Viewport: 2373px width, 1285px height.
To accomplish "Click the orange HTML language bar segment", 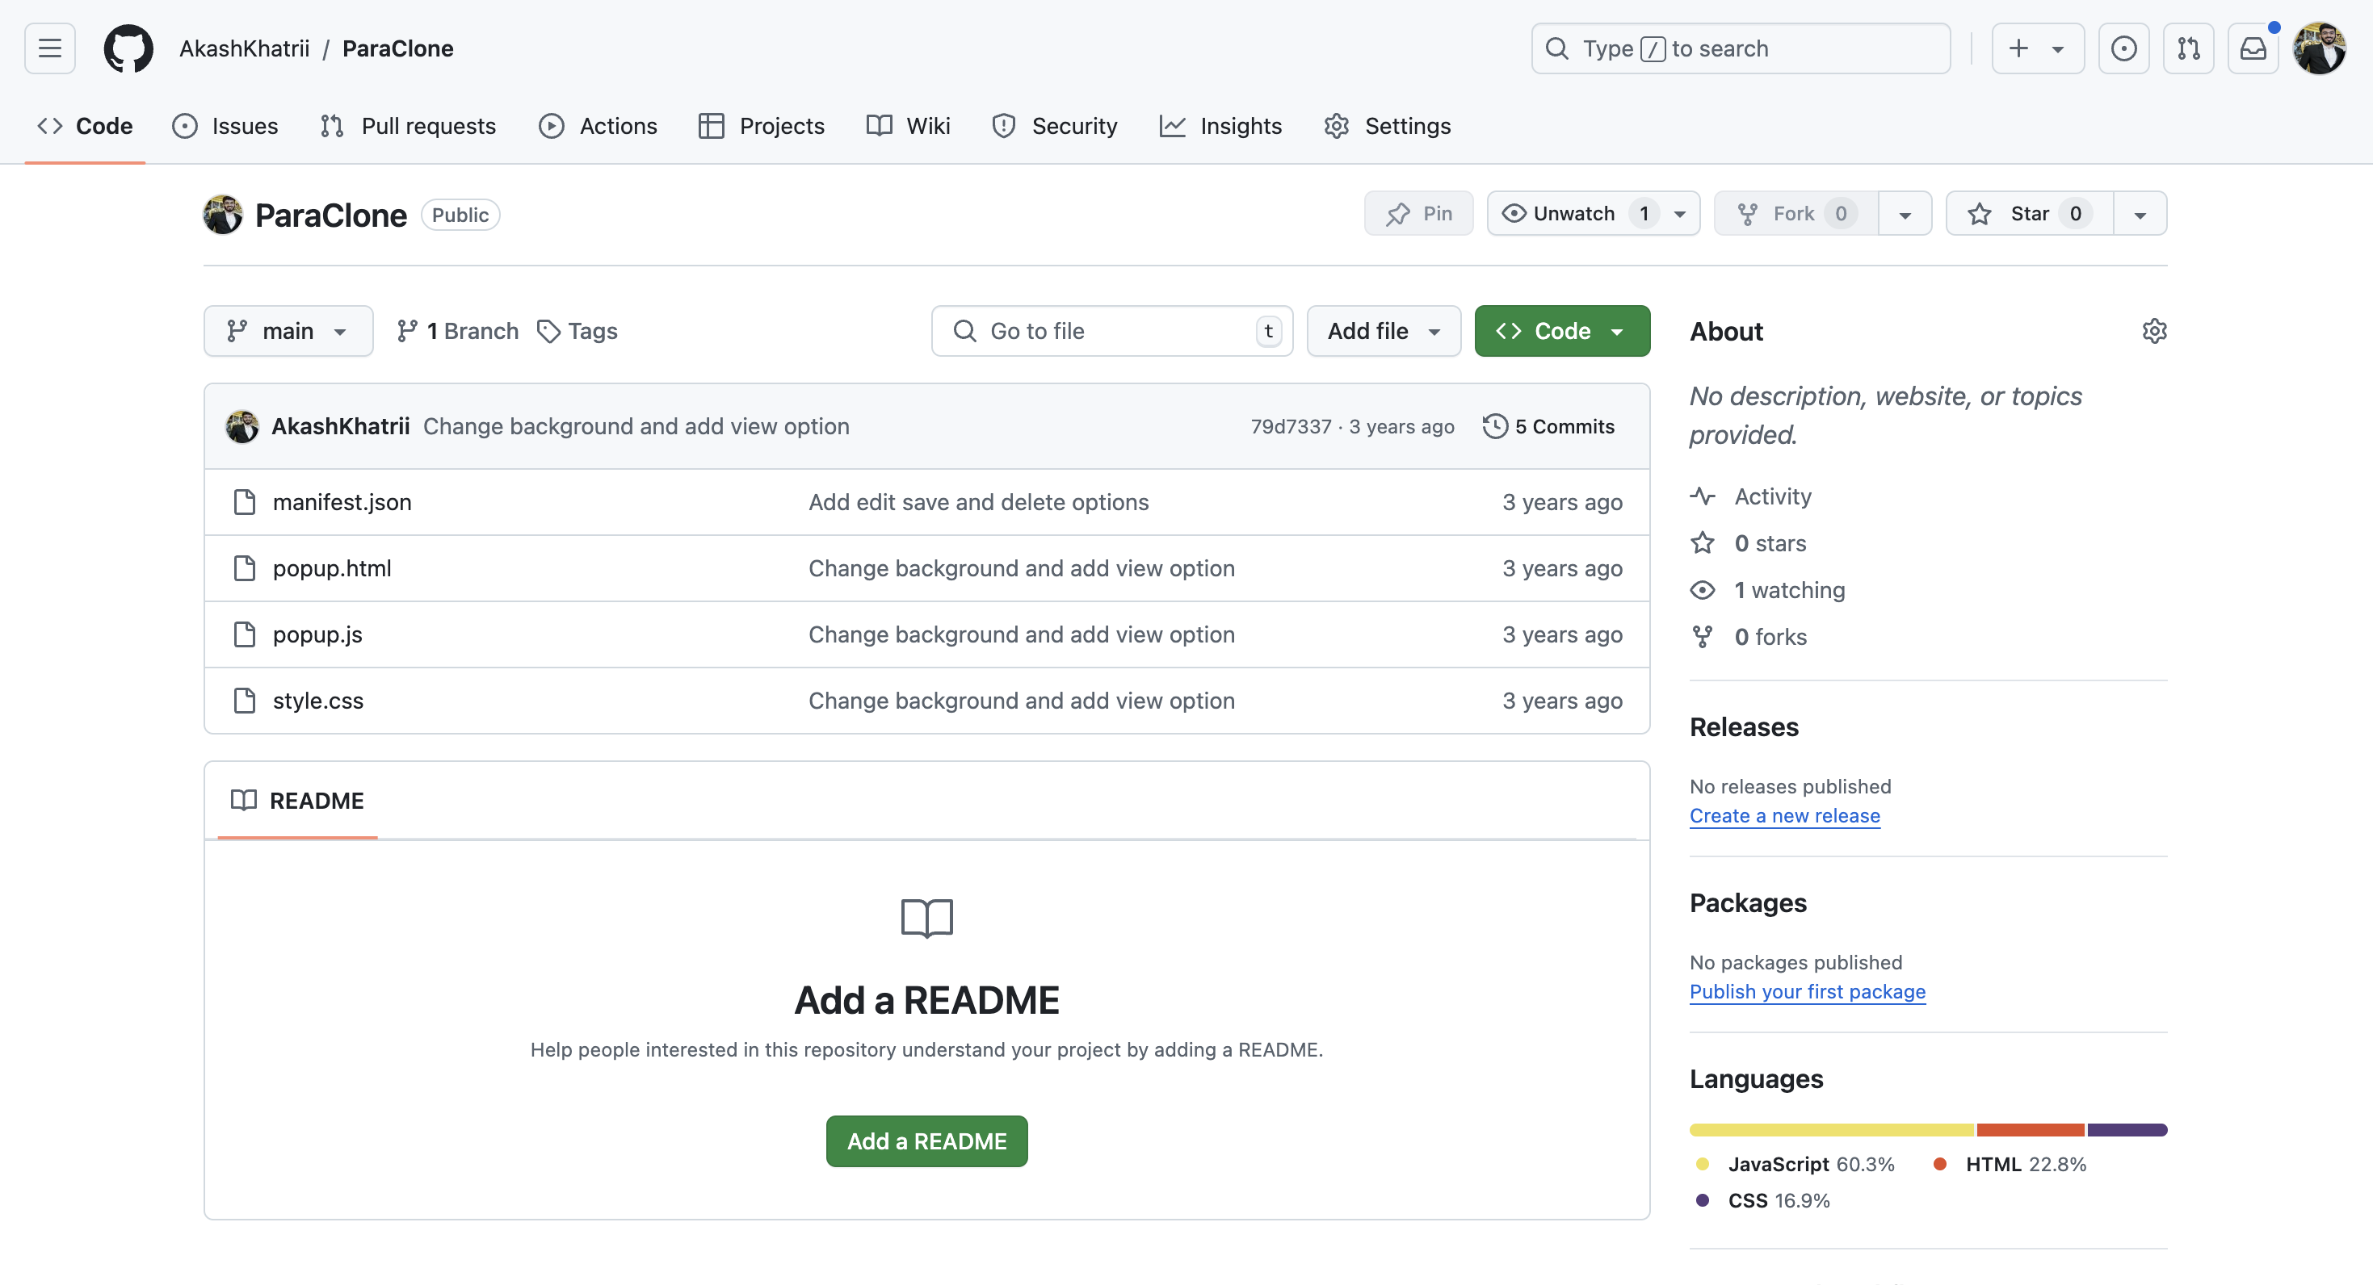I will pyautogui.click(x=2031, y=1129).
